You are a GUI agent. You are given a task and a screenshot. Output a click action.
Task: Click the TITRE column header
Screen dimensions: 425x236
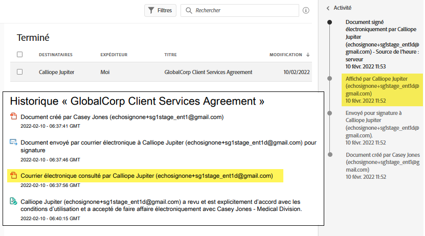point(170,55)
